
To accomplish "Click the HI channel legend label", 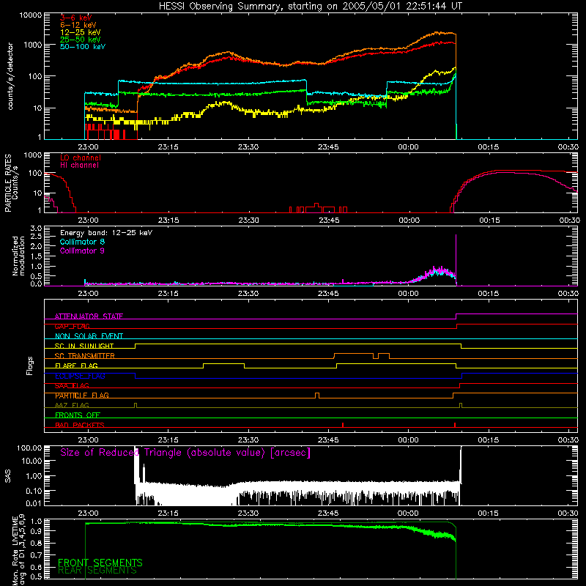I will pyautogui.click(x=79, y=166).
